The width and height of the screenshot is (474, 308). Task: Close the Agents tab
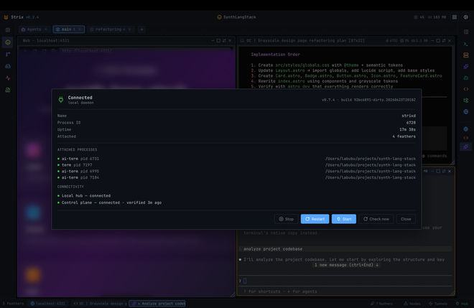point(46,29)
